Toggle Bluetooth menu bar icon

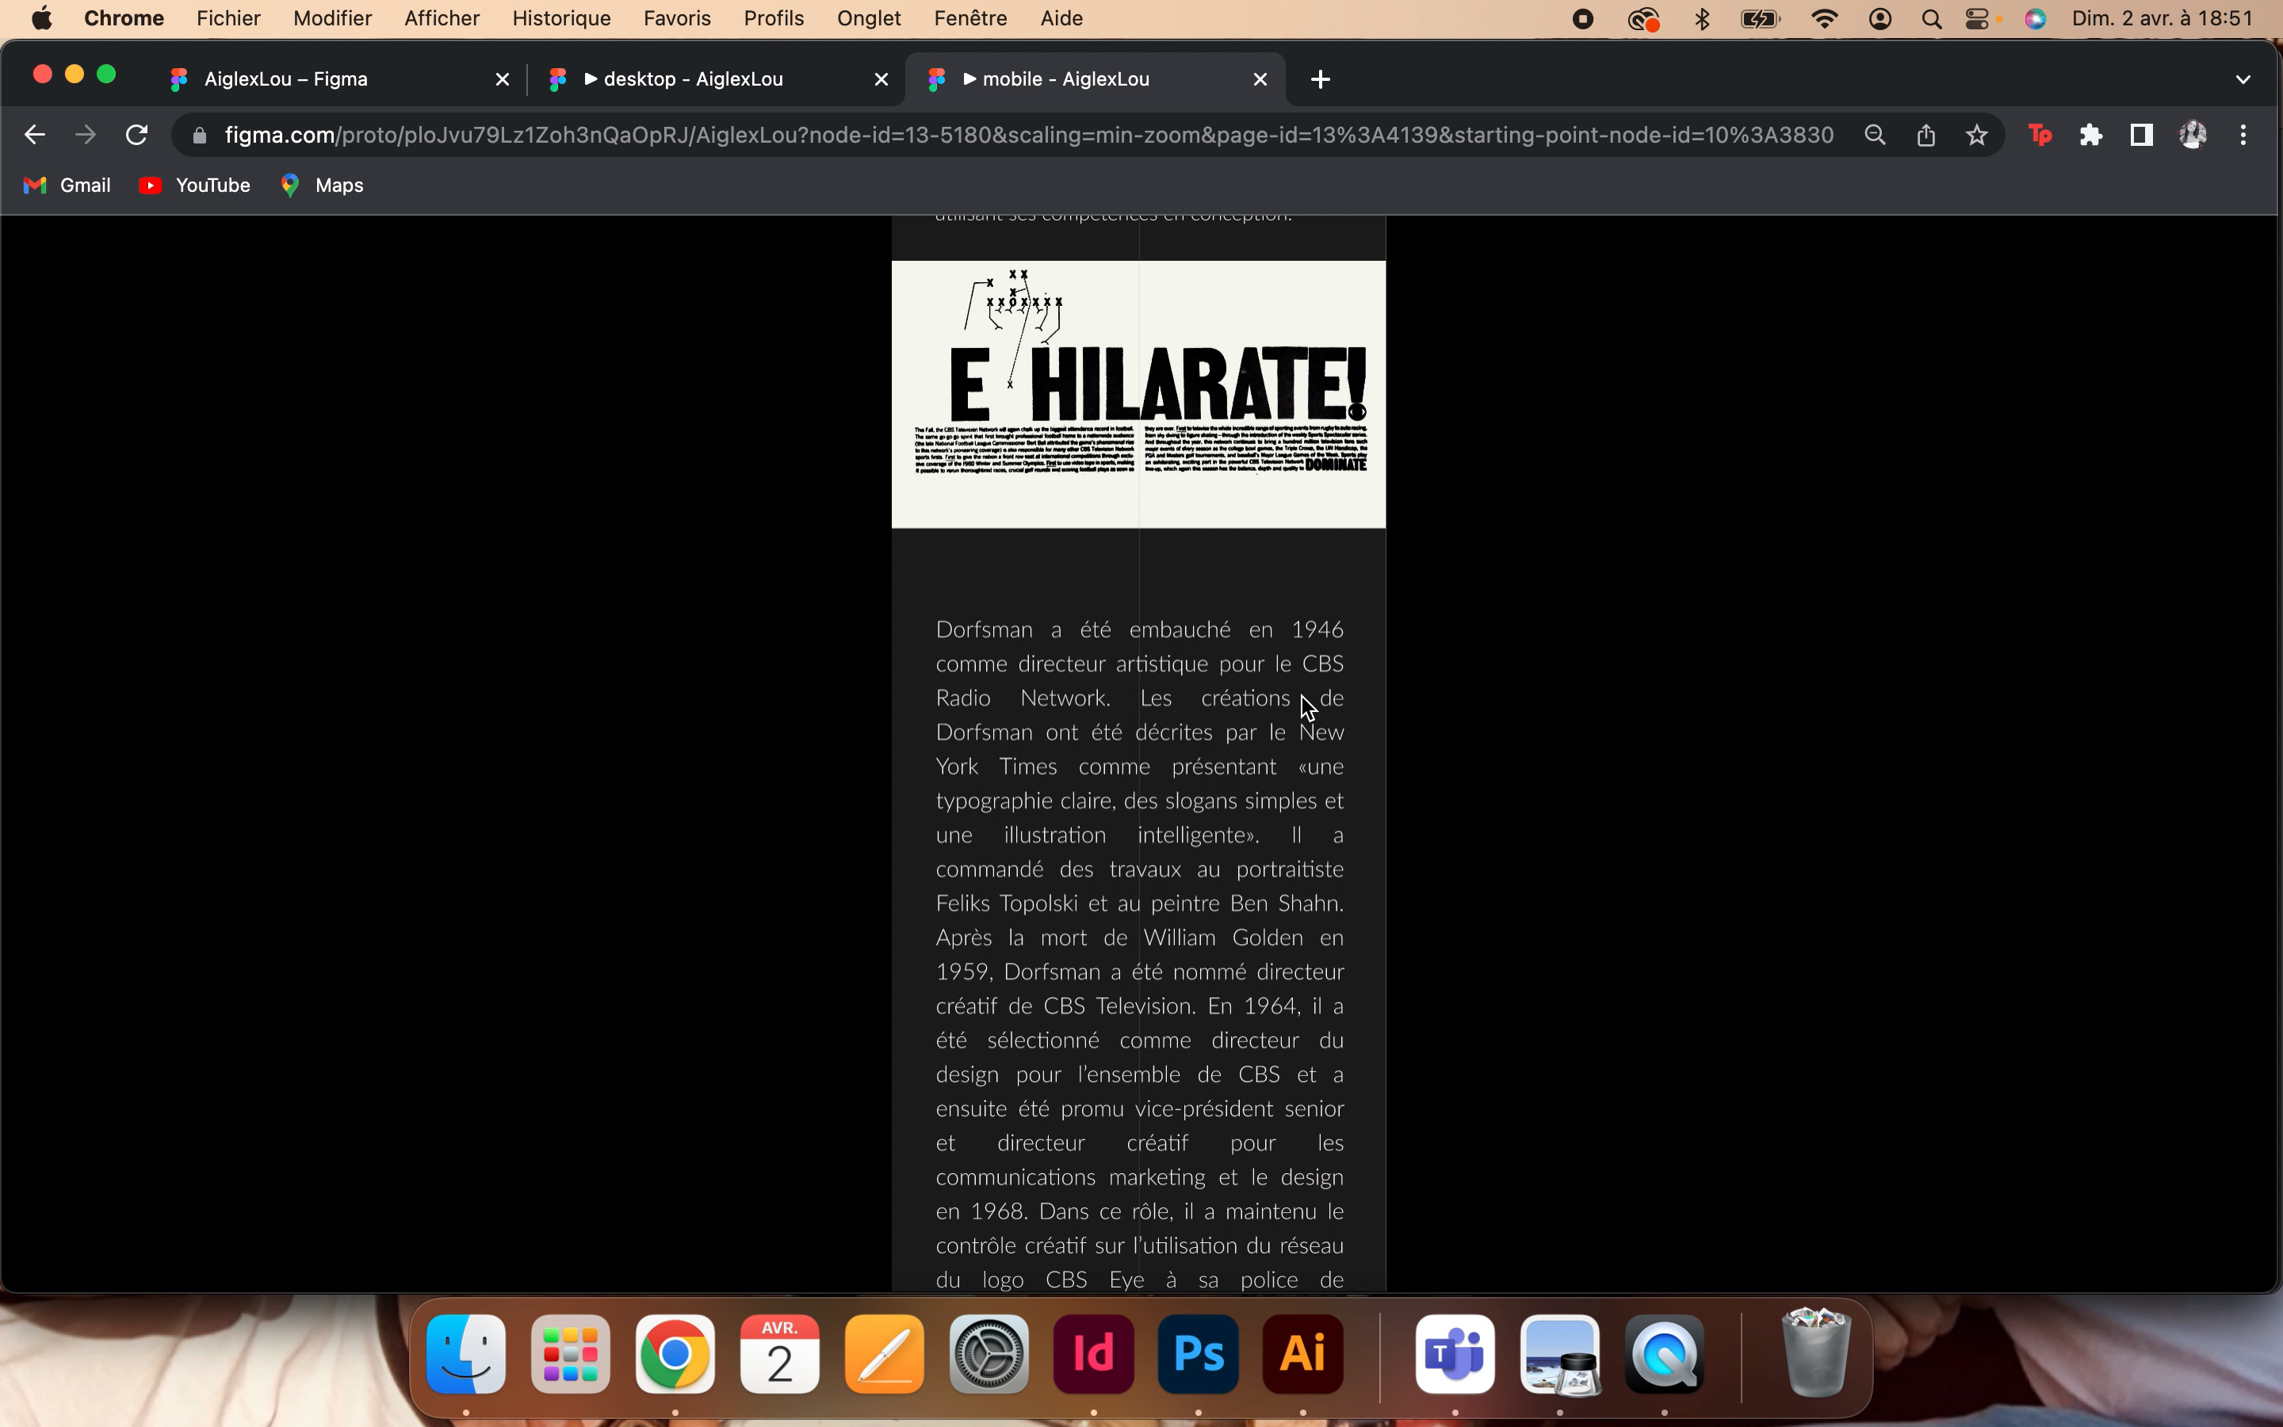[1702, 19]
